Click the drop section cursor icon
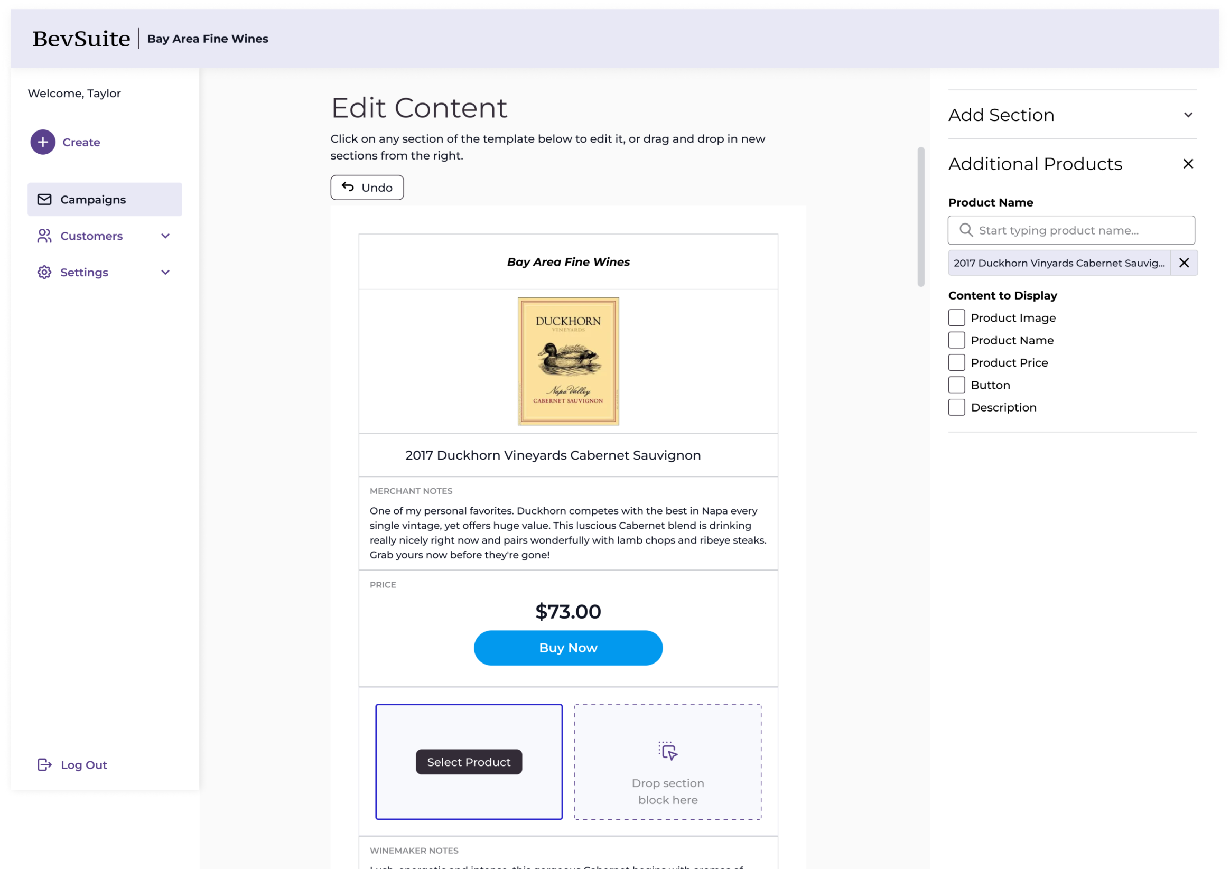Screen dimensions: 1230x869 (x=668, y=751)
